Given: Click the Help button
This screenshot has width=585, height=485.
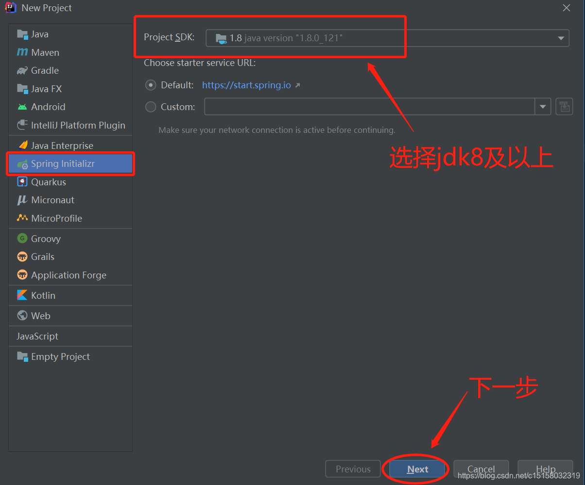Looking at the screenshot, I should point(545,469).
